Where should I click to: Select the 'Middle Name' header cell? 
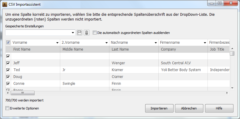pyautogui.click(x=85, y=49)
